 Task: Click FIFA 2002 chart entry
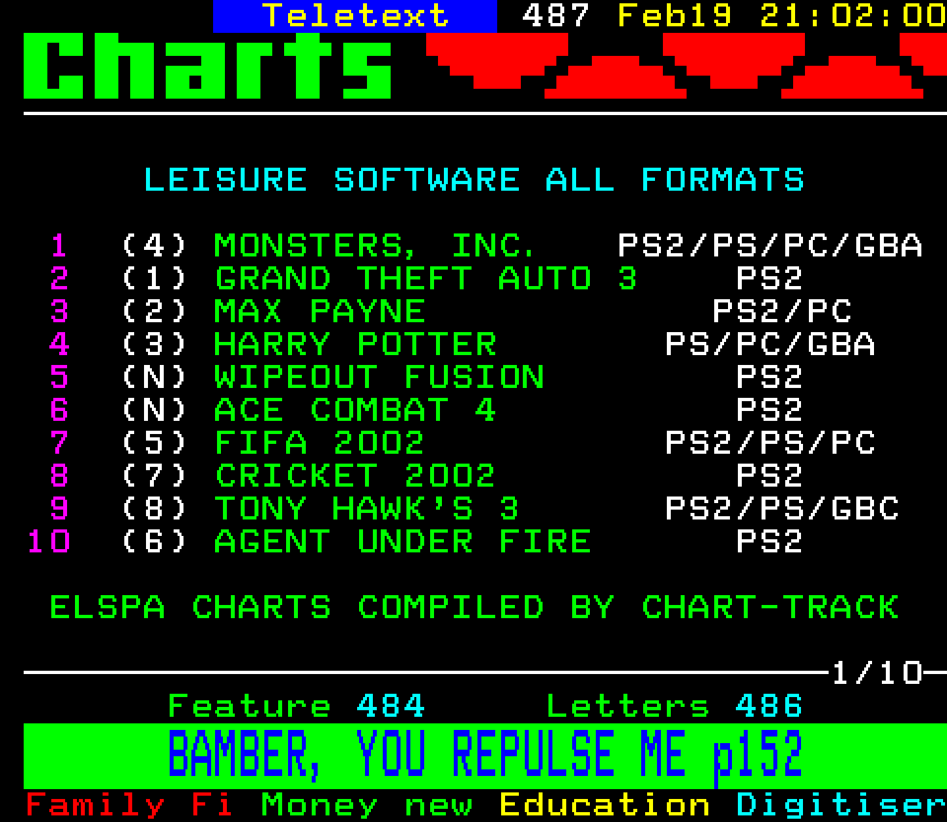tap(320, 443)
